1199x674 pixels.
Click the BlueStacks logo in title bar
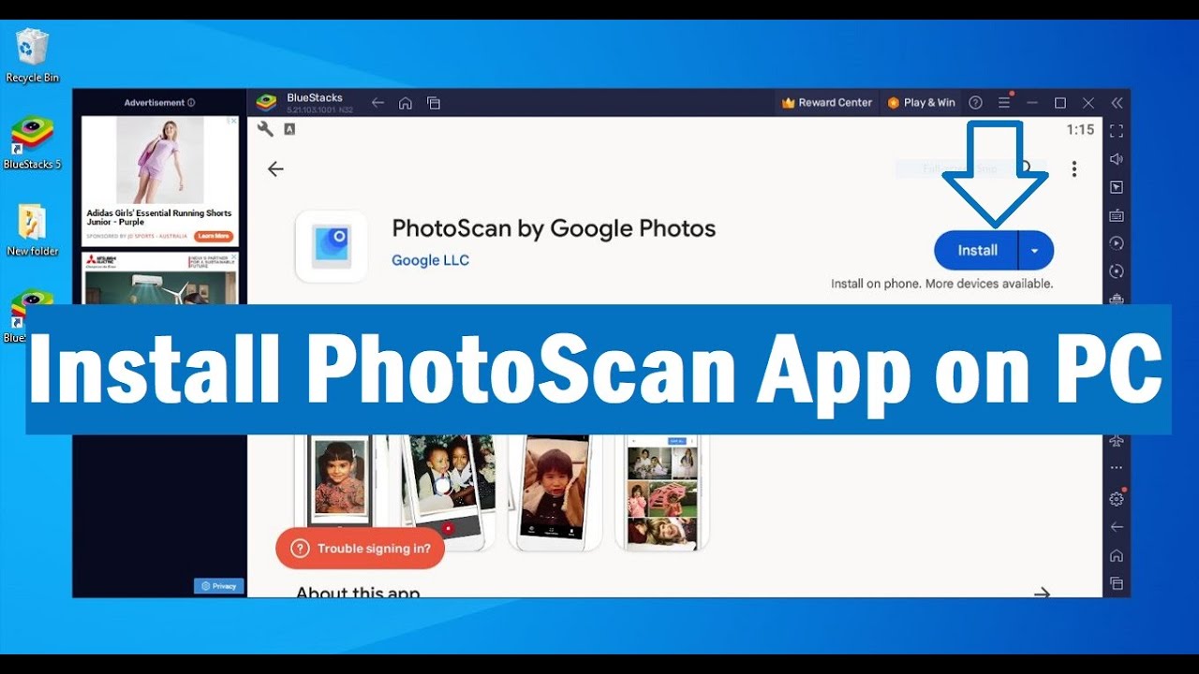pos(266,103)
